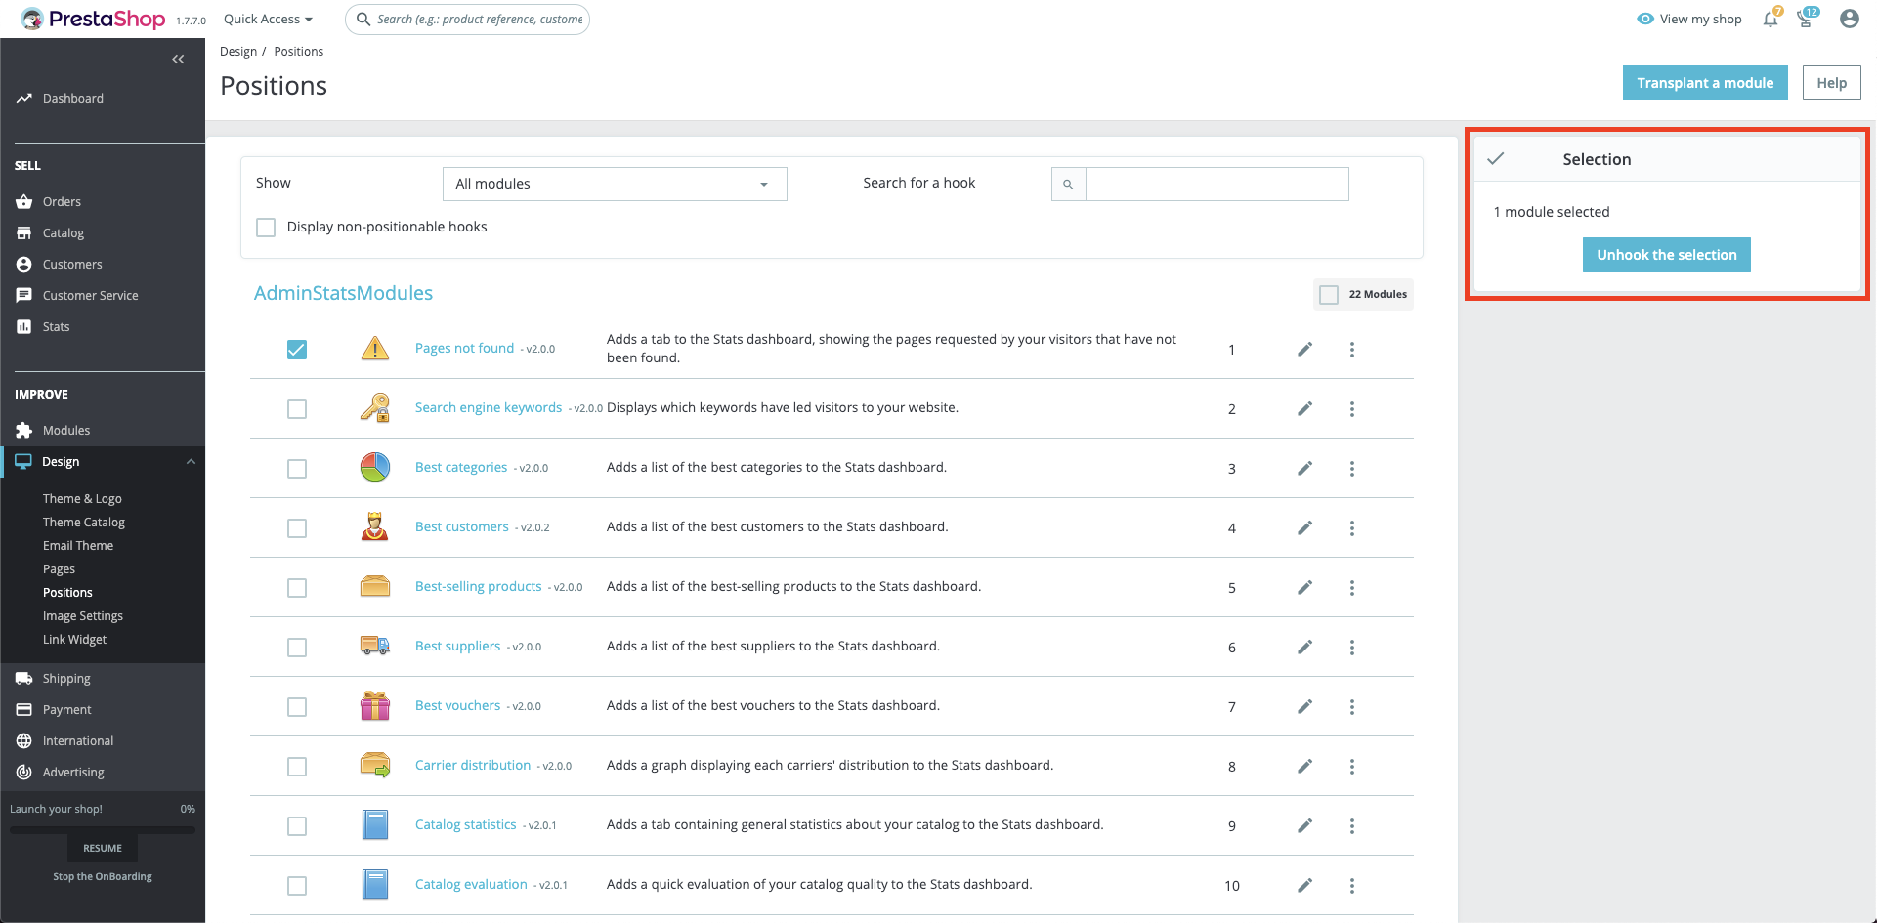The width and height of the screenshot is (1877, 923).
Task: Check the Best customers module checkbox
Action: coord(297,527)
